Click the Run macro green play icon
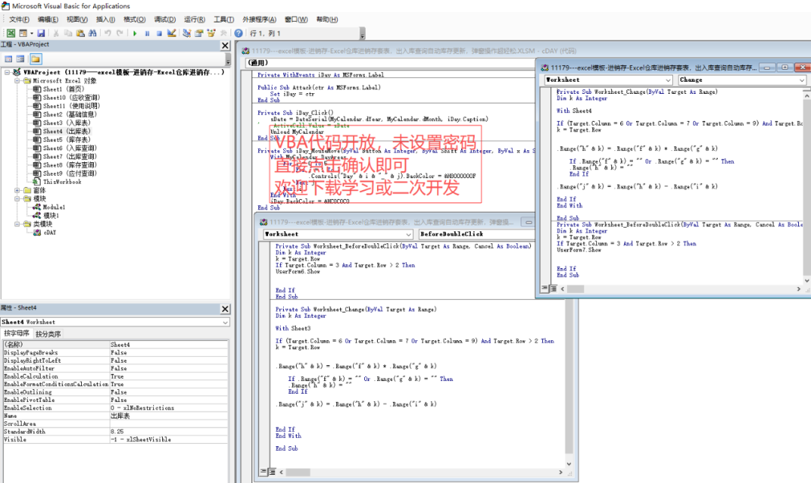Viewport: 811px width, 483px height. (134, 33)
